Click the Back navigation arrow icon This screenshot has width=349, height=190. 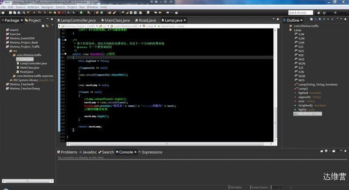pos(160,13)
